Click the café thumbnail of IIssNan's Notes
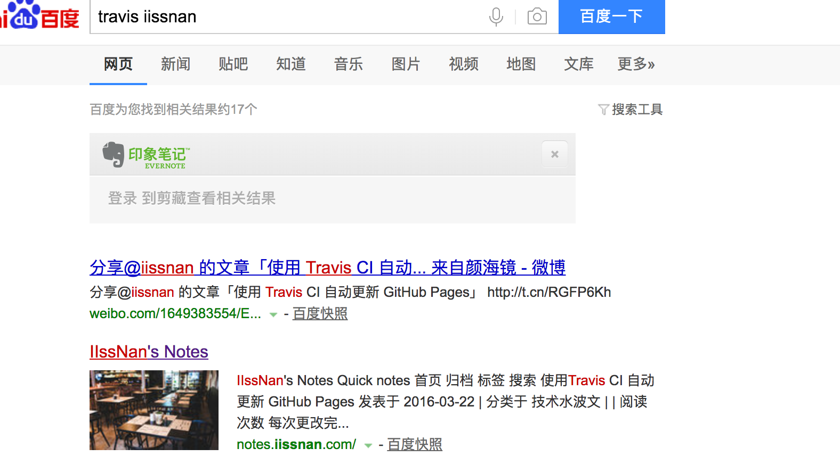This screenshot has width=840, height=465. [x=154, y=410]
